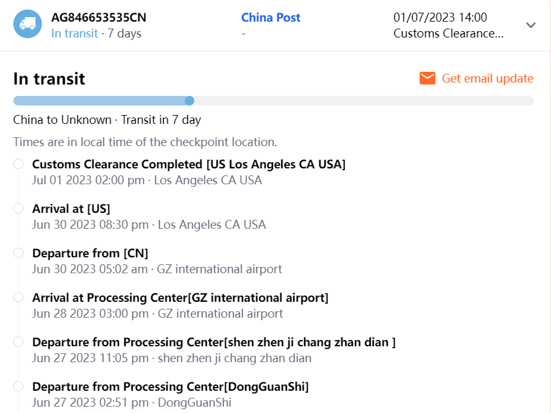
Task: Click the Arrival at [US] event title
Action: click(x=71, y=209)
